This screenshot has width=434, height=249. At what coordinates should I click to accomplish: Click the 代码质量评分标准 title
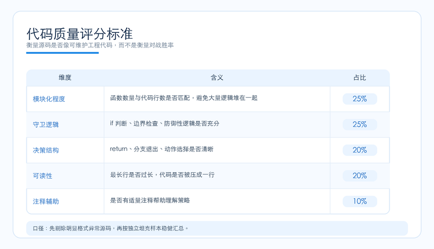[80, 34]
